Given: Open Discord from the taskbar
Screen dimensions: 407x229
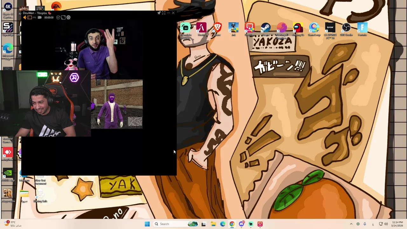Looking at the screenshot, I should coord(241,224).
